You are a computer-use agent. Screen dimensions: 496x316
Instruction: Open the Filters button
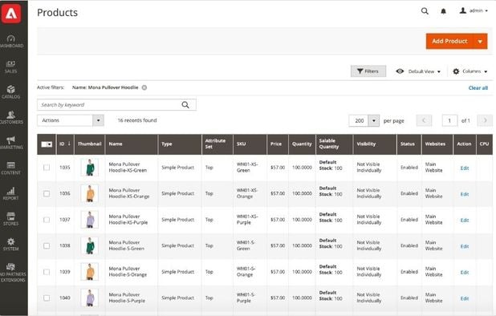(368, 71)
